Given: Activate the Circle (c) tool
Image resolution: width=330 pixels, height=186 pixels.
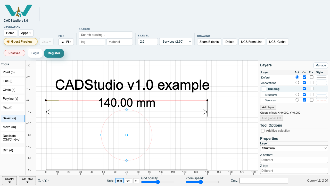Looking at the screenshot, I should (13, 90).
